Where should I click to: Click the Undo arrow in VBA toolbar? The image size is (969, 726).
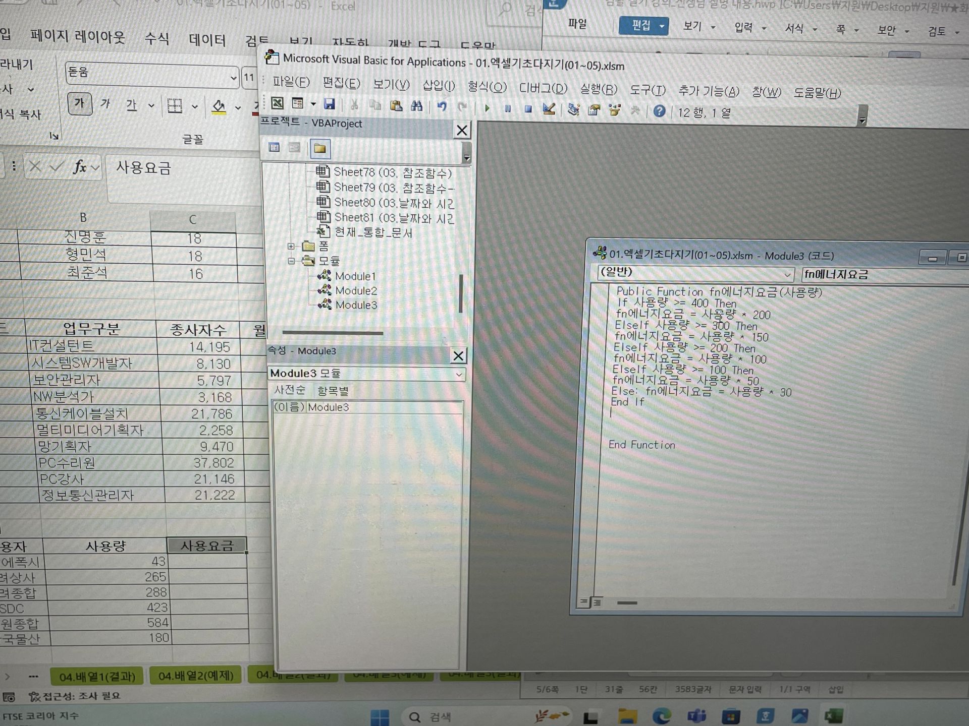click(x=442, y=106)
